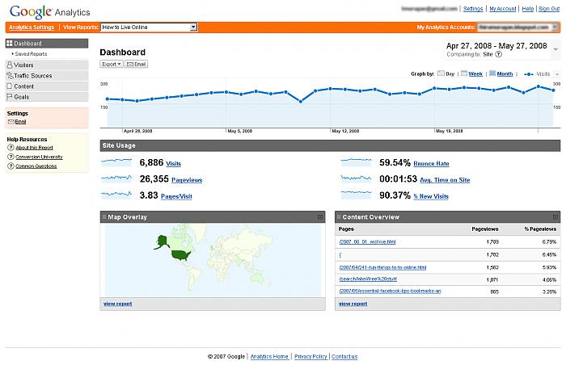The height and width of the screenshot is (365, 566).
Task: Click the date range Apr 27 - May 27
Action: point(496,46)
